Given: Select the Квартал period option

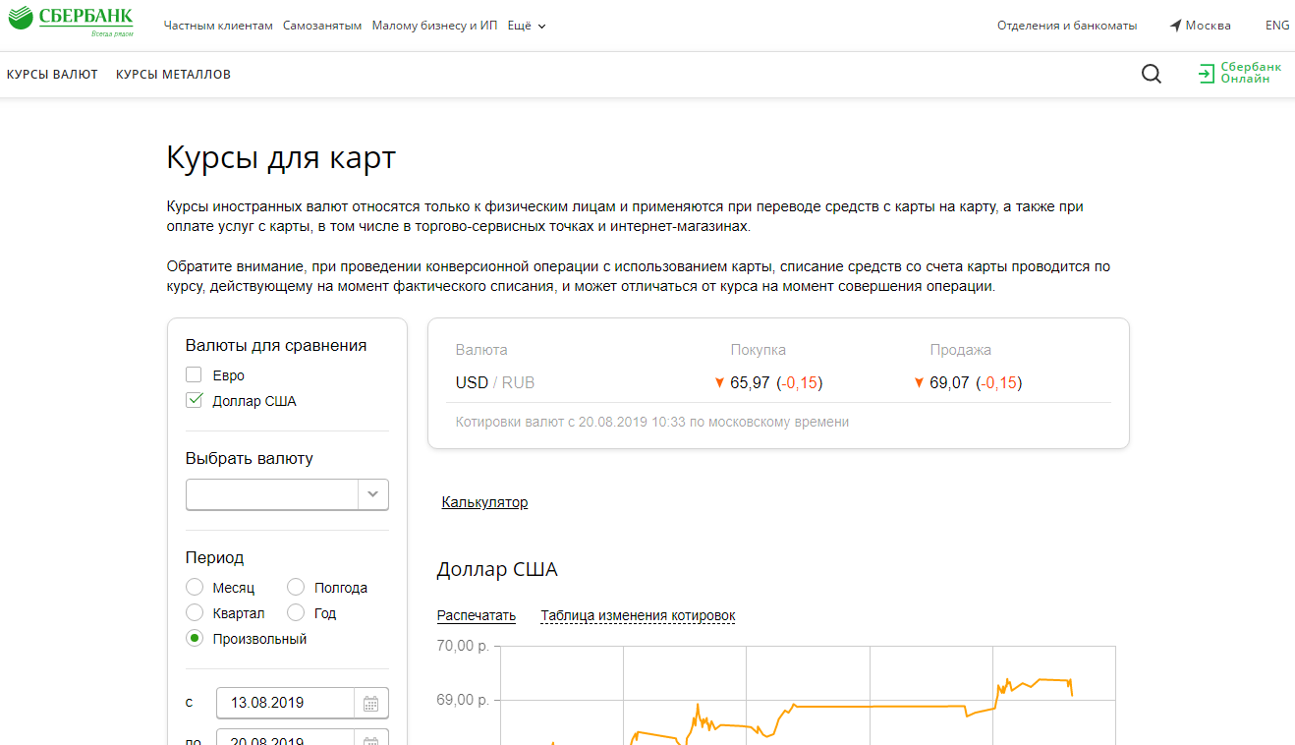Looking at the screenshot, I should click(x=195, y=613).
